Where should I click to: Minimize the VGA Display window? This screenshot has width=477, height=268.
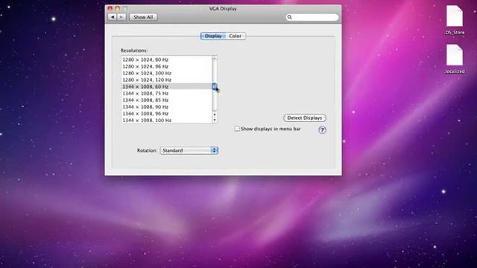click(118, 8)
